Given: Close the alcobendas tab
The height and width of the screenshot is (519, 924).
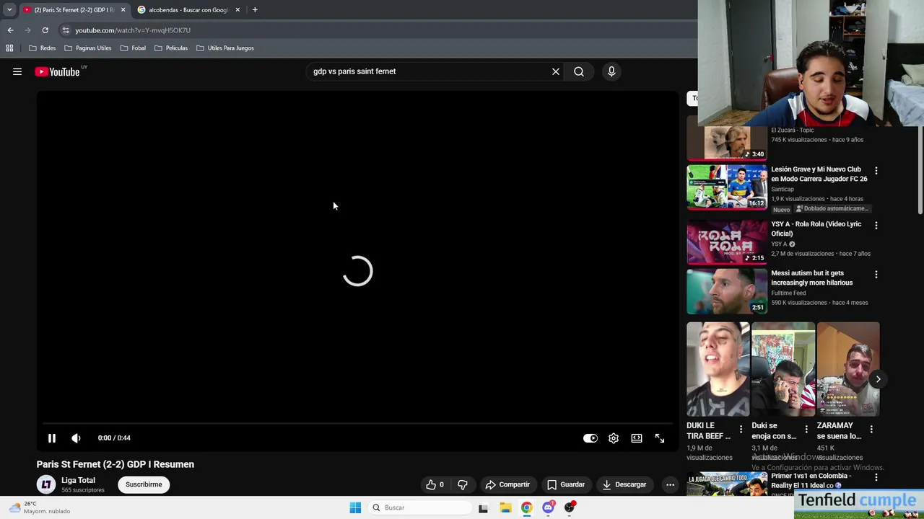Looking at the screenshot, I should tap(237, 10).
